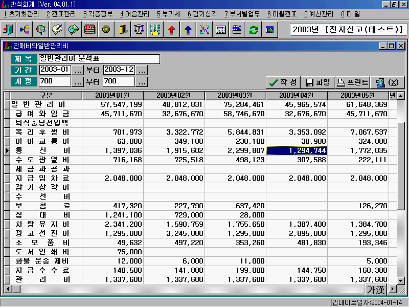Image resolution: width=409 pixels, height=307 pixels.
Task: Select the highlighted cell 1,294,744
Action: tap(297, 150)
